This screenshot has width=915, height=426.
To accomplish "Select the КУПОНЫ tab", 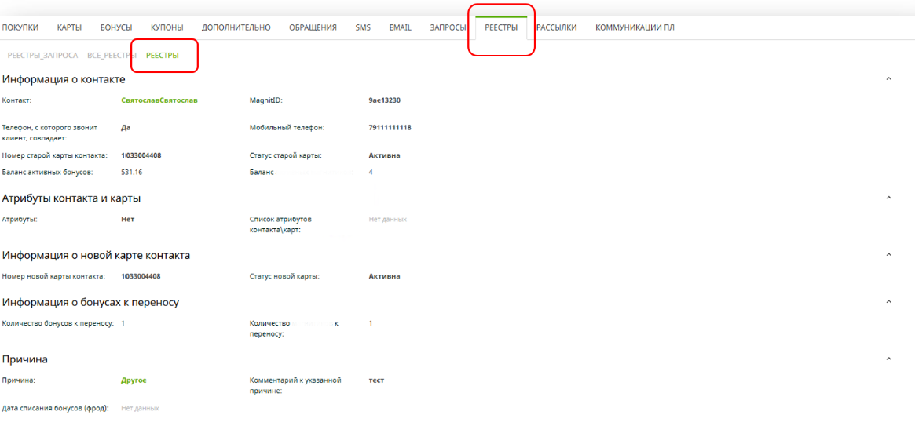I will pyautogui.click(x=167, y=27).
